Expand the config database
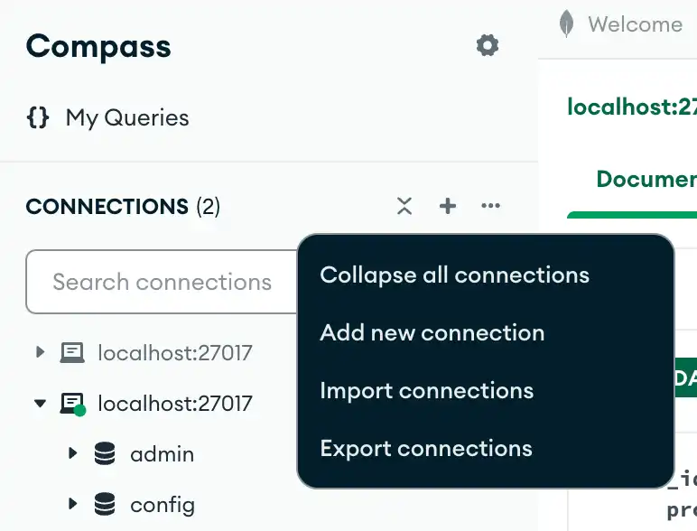The image size is (697, 531). click(x=73, y=504)
